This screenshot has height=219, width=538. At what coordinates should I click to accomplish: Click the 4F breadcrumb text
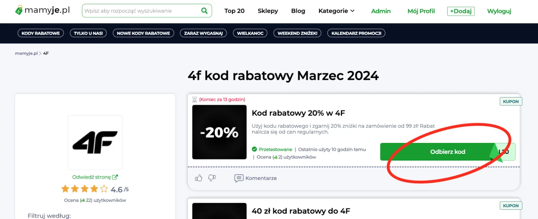point(46,53)
